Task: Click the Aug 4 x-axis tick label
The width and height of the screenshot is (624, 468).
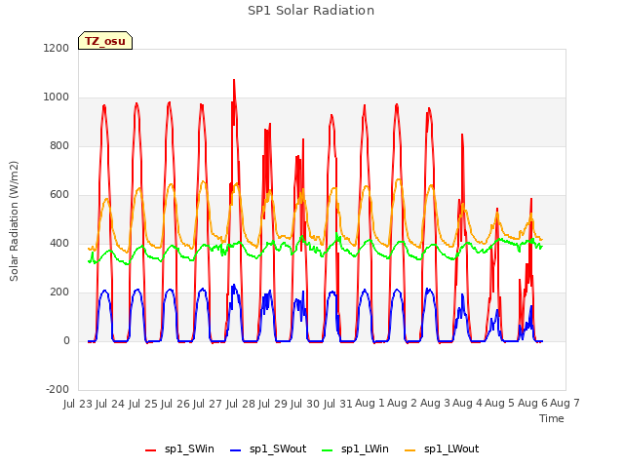Action: (x=467, y=404)
